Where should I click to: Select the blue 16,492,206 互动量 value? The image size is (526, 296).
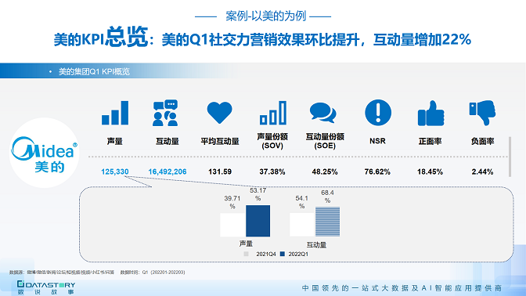click(168, 171)
